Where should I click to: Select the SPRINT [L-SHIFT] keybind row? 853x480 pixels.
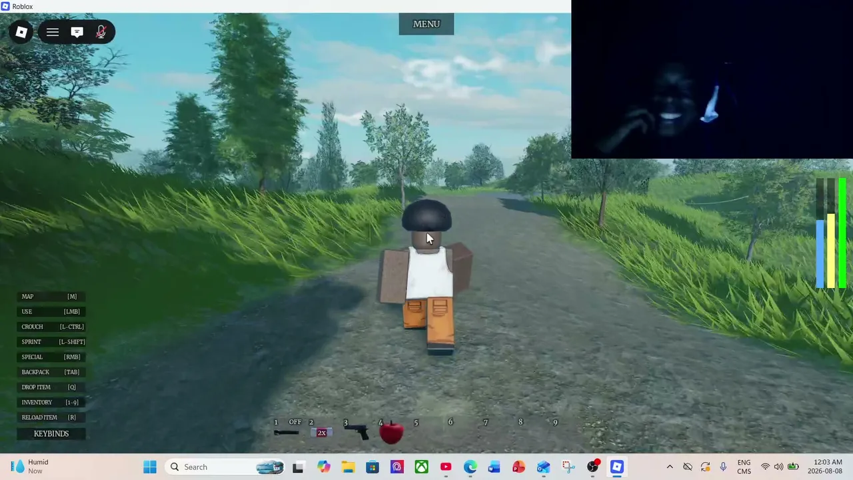tap(51, 342)
